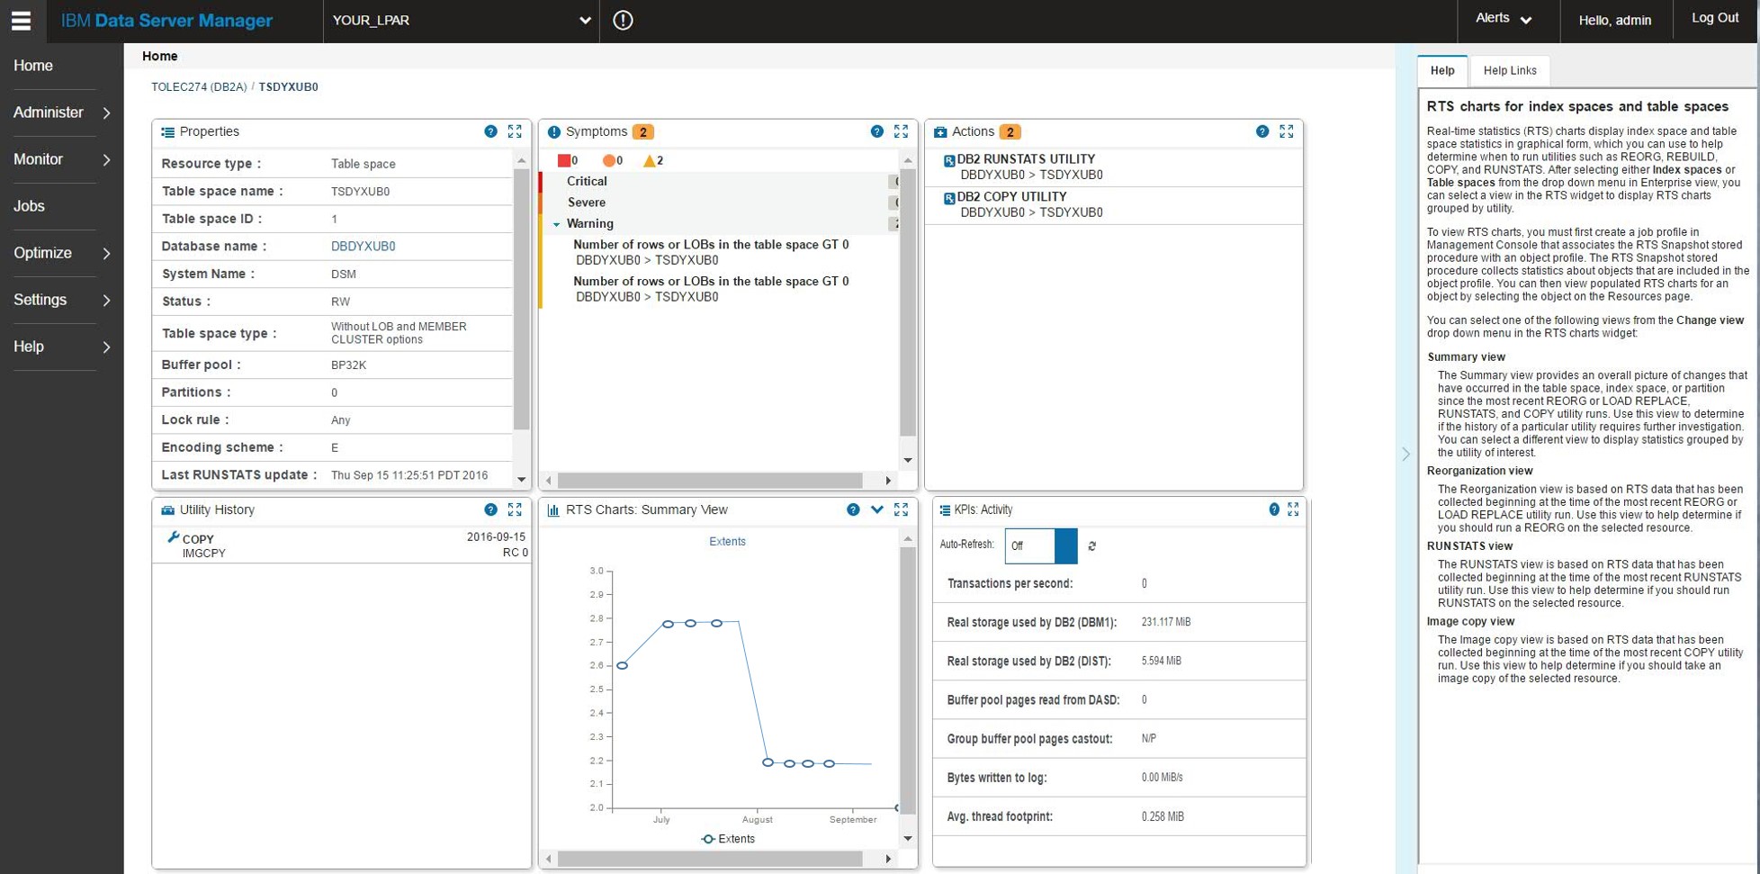The height and width of the screenshot is (874, 1760).
Task: Click the TSDYXUB0 breadcrumb
Action: click(288, 87)
